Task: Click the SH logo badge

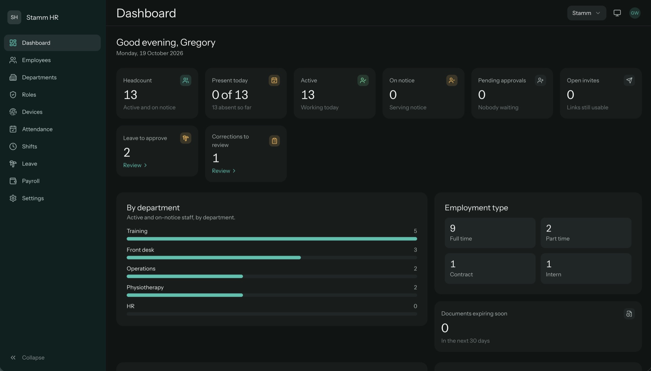Action: click(14, 17)
